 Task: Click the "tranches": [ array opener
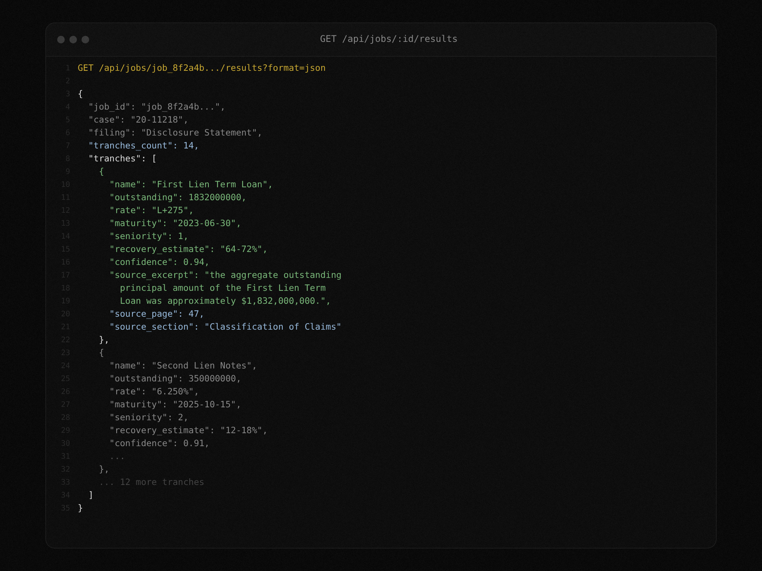tap(122, 158)
